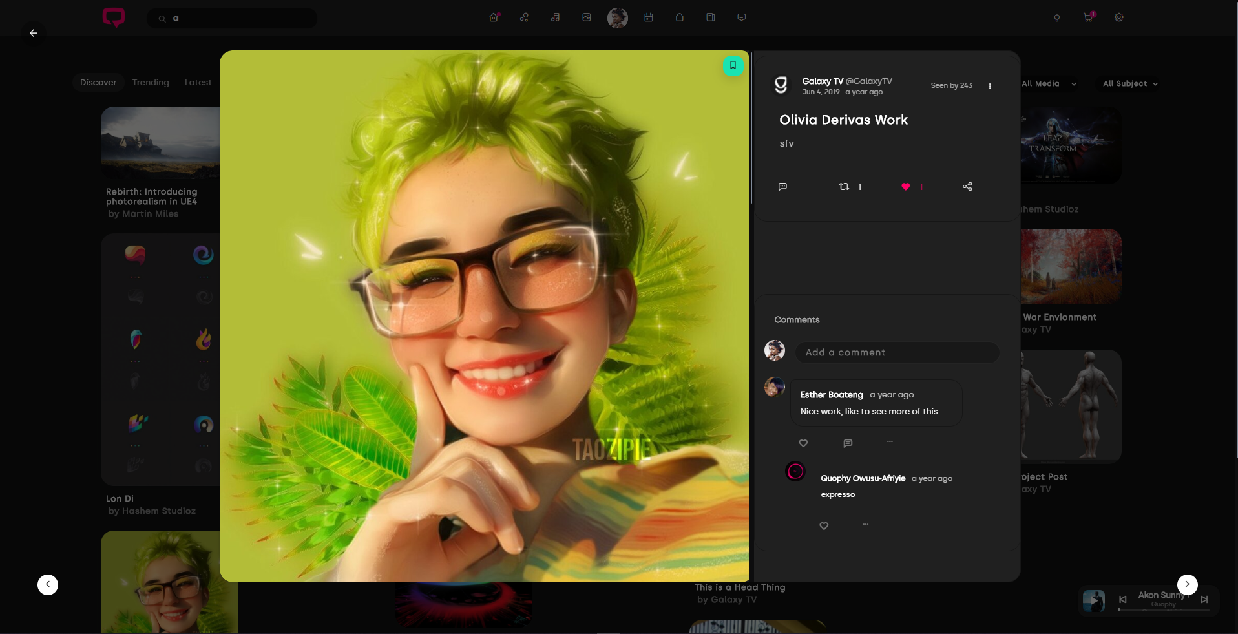
Task: Open the shopping cart with the badge
Action: (1087, 17)
